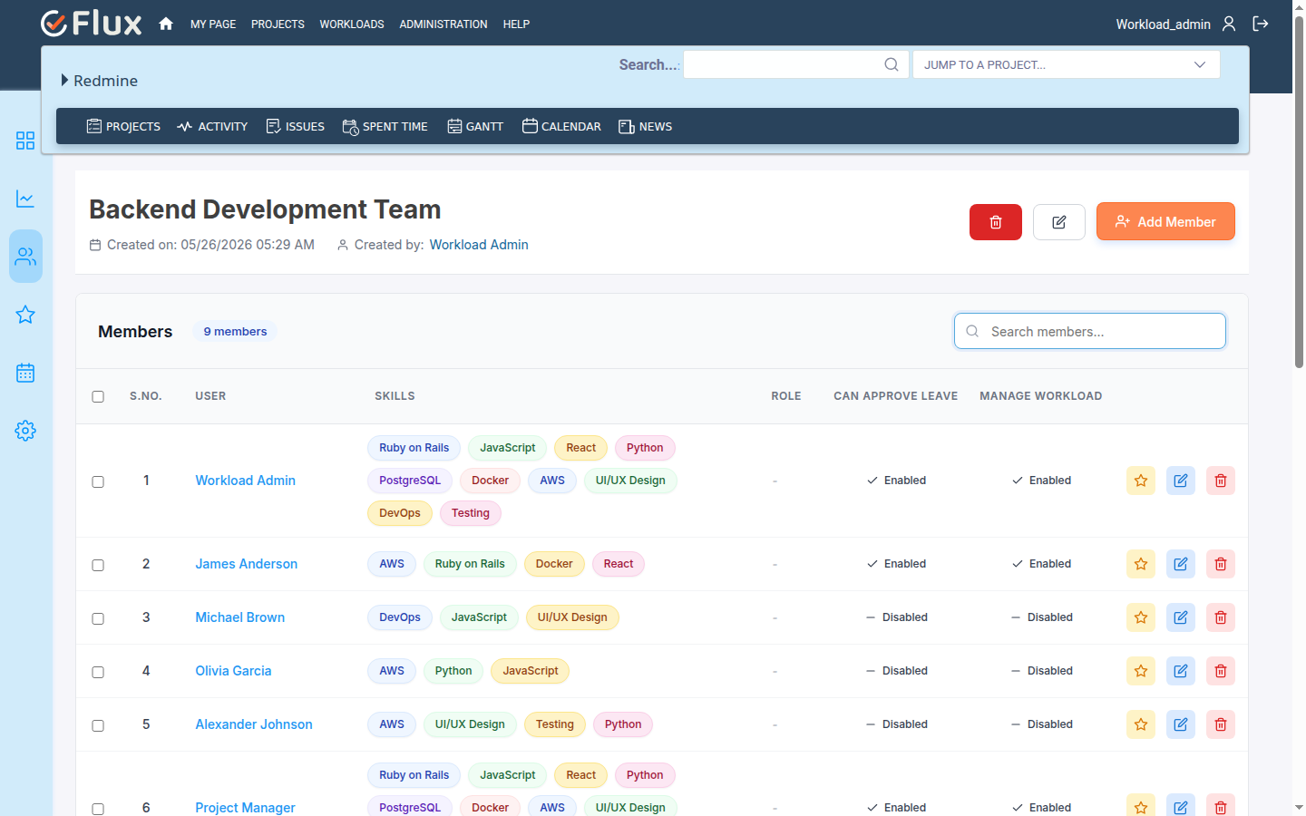Open the Jump to a project dropdown
1306x816 pixels.
pos(1066,64)
